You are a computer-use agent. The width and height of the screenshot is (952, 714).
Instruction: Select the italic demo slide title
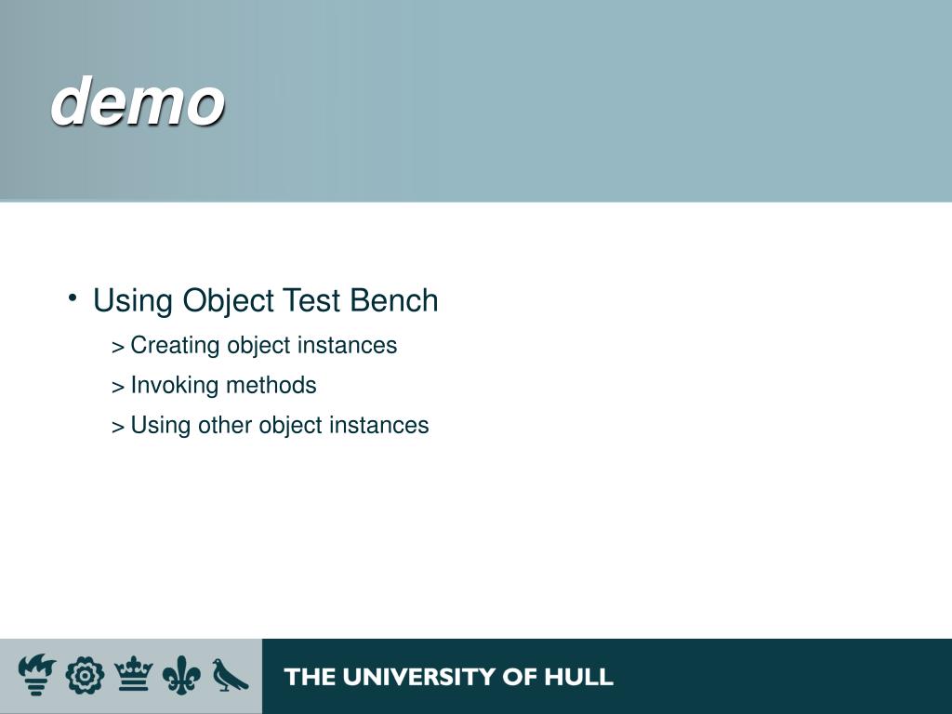[138, 100]
